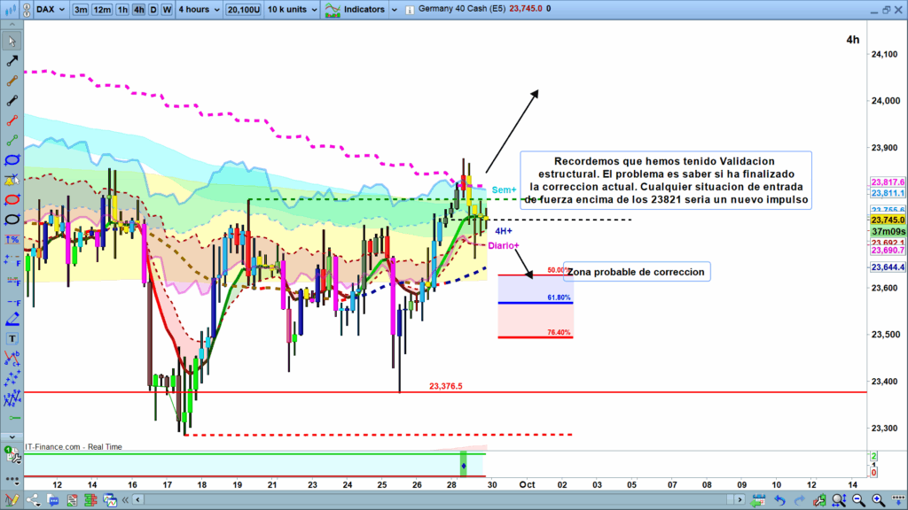Image resolution: width=908 pixels, height=510 pixels.
Task: Pick the Text annotation tool
Action: click(x=12, y=338)
